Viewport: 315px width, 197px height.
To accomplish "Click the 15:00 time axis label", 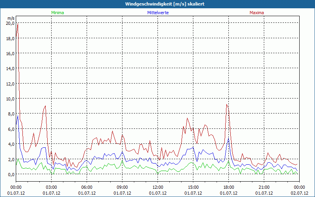I will pos(193,188).
